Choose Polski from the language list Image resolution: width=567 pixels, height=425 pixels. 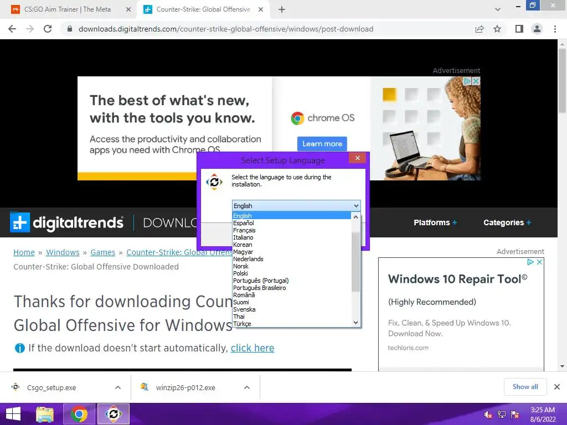[291, 273]
